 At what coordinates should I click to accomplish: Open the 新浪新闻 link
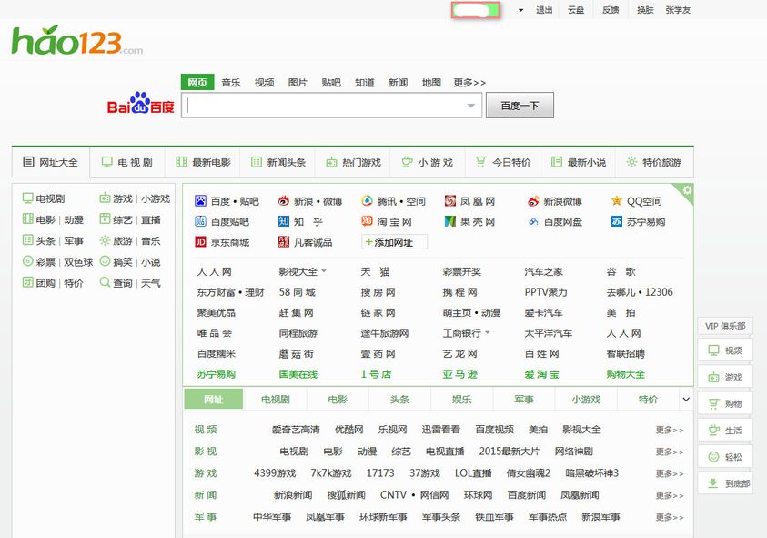tap(293, 495)
